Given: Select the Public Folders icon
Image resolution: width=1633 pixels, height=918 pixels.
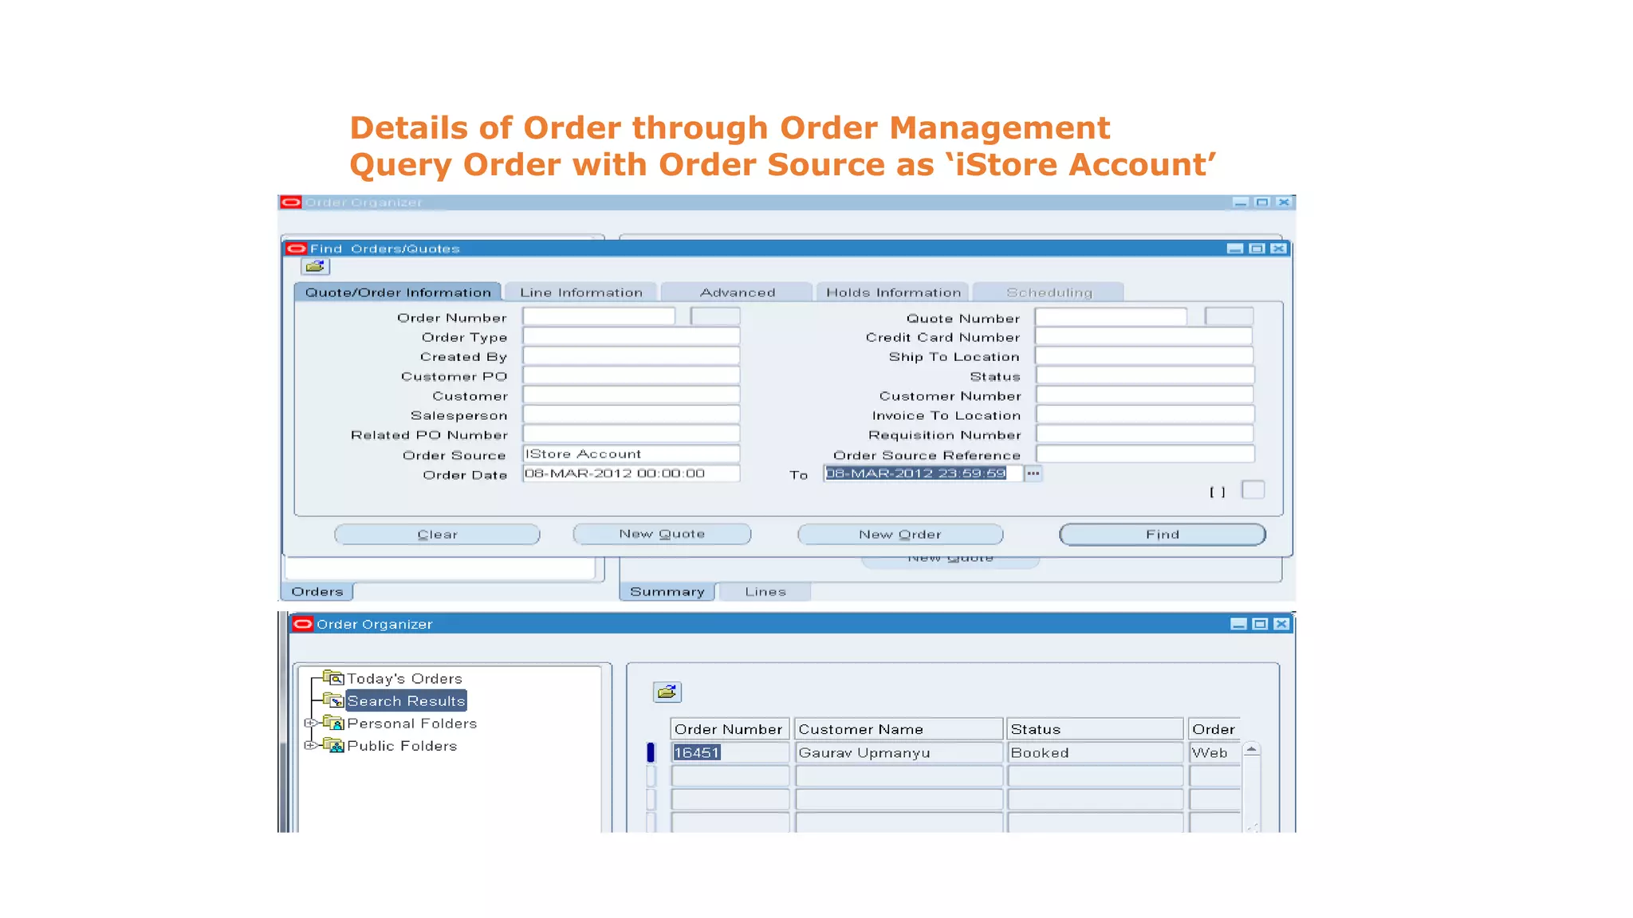Looking at the screenshot, I should pyautogui.click(x=334, y=745).
